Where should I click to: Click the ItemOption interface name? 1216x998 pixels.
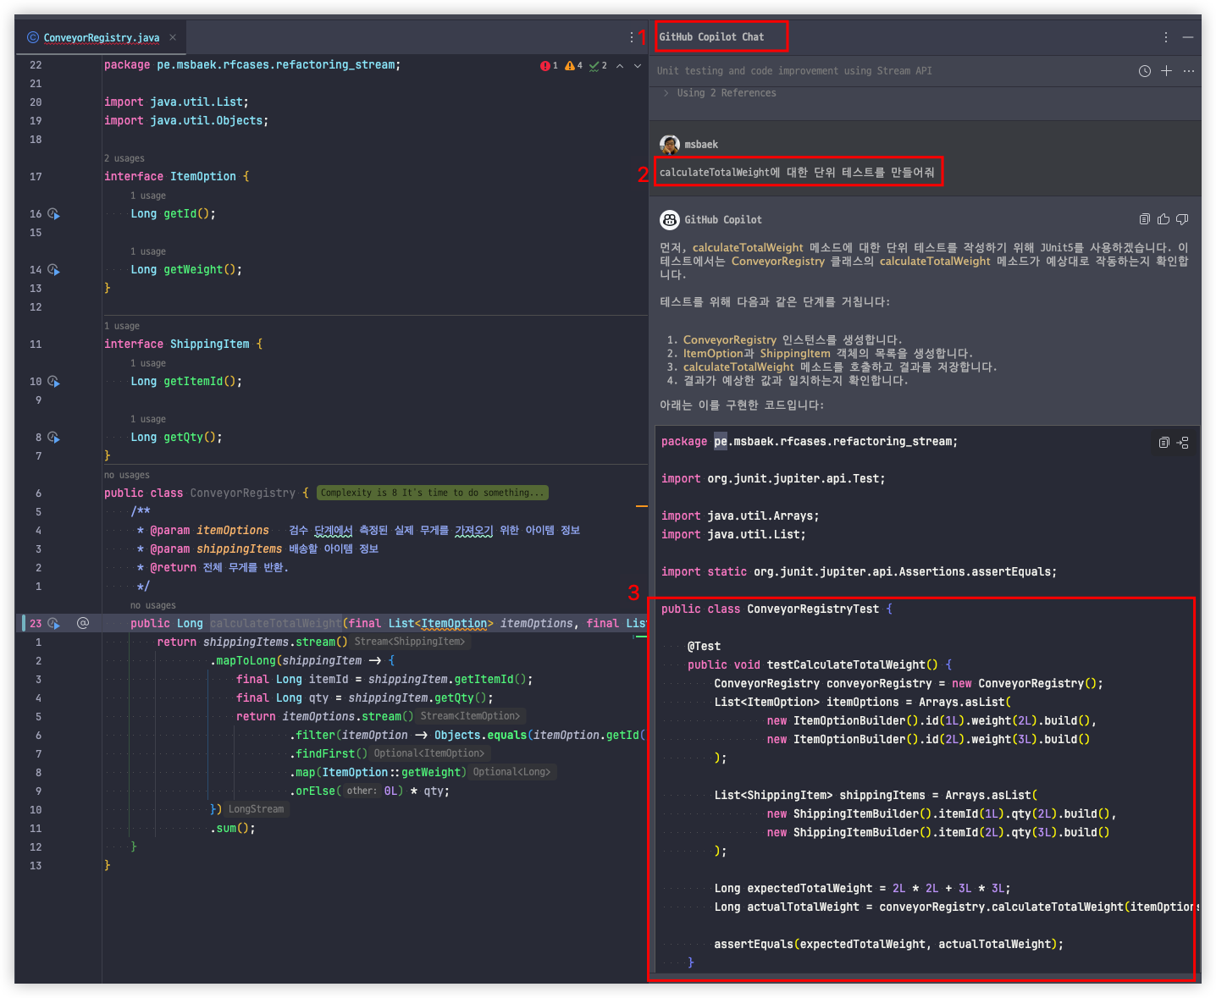coord(203,177)
